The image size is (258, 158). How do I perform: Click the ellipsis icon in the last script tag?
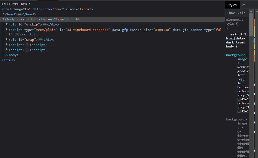[x=27, y=50]
